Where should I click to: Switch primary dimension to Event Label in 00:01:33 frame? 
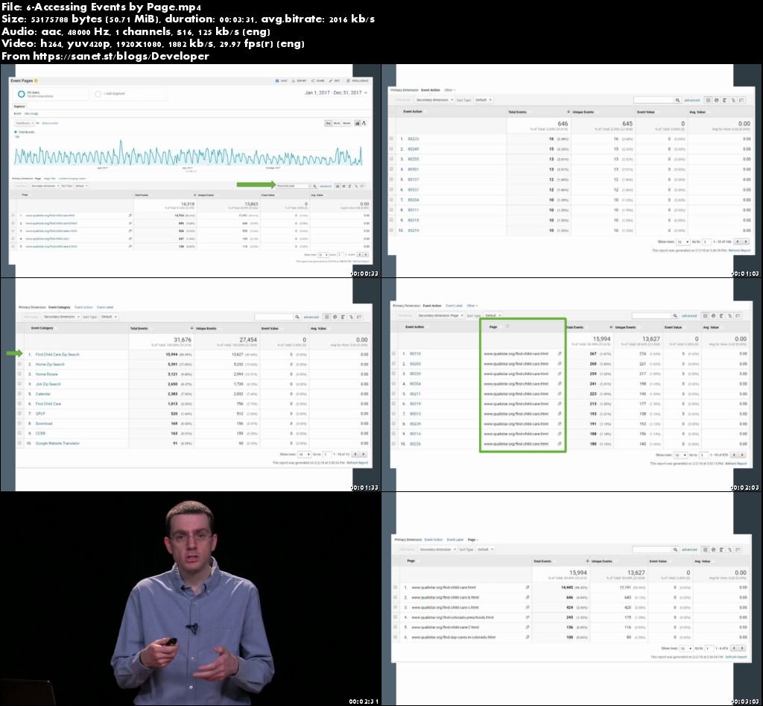coord(104,308)
